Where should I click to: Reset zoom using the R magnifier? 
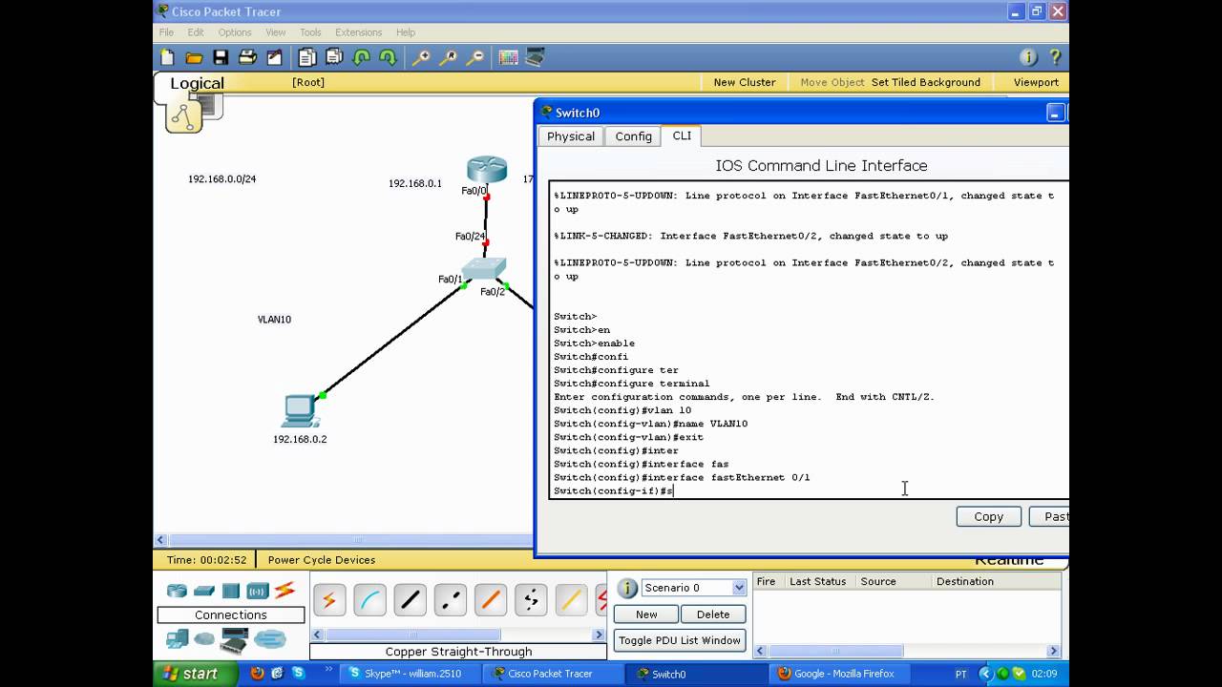click(448, 57)
